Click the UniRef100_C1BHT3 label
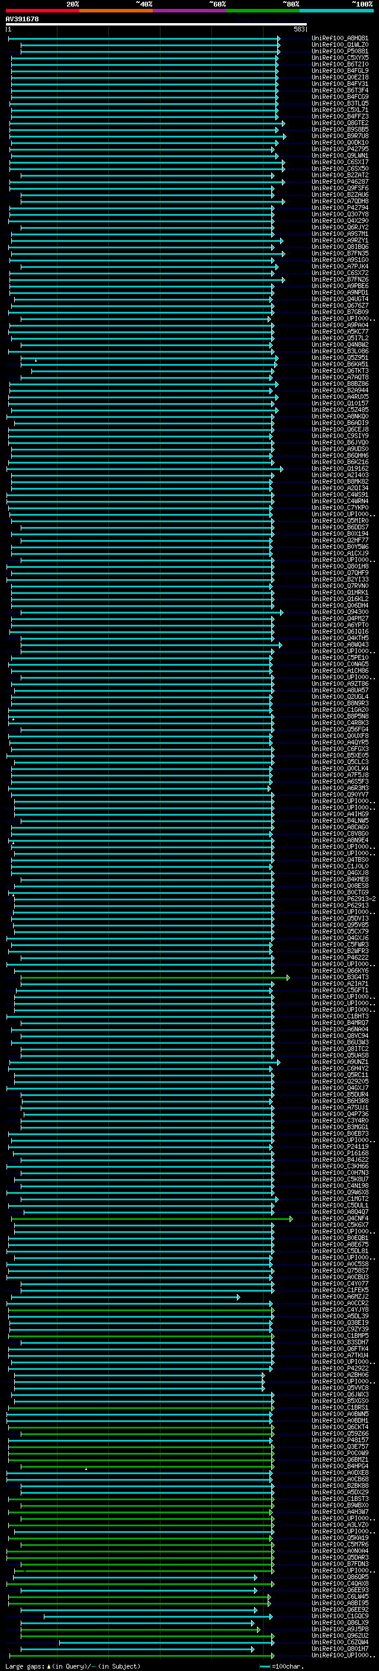Image resolution: width=379 pixels, height=1671 pixels. coord(339,1017)
